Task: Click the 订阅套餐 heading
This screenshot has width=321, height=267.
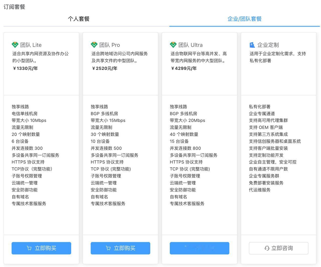Action: pyautogui.click(x=14, y=7)
